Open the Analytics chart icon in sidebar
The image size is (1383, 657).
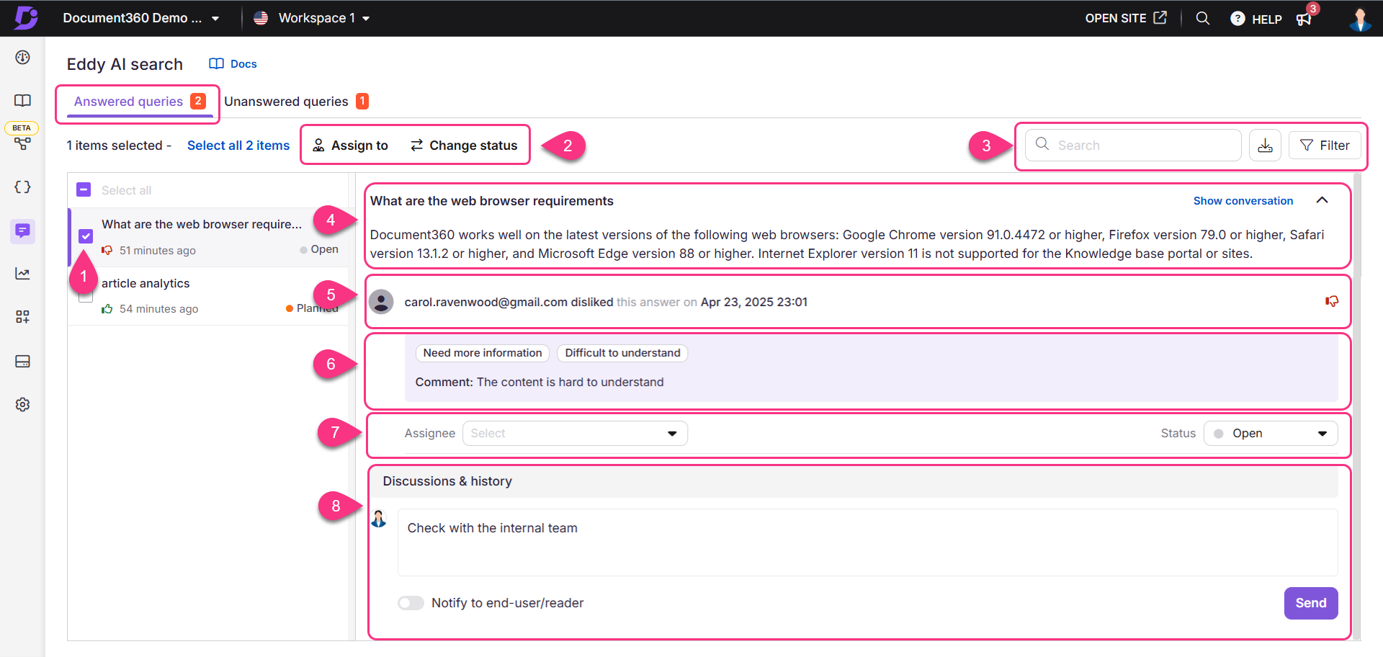pyautogui.click(x=22, y=274)
